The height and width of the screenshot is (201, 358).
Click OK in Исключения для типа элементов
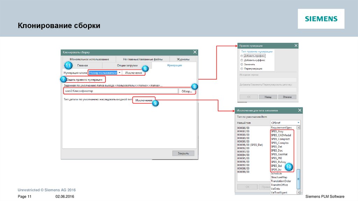[x=247, y=187]
